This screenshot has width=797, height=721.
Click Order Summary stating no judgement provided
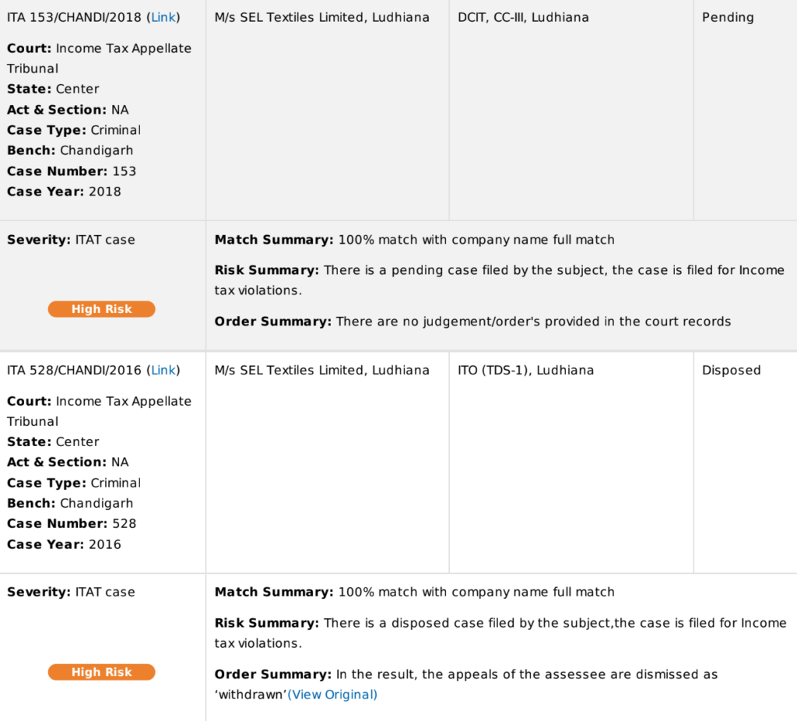[472, 322]
